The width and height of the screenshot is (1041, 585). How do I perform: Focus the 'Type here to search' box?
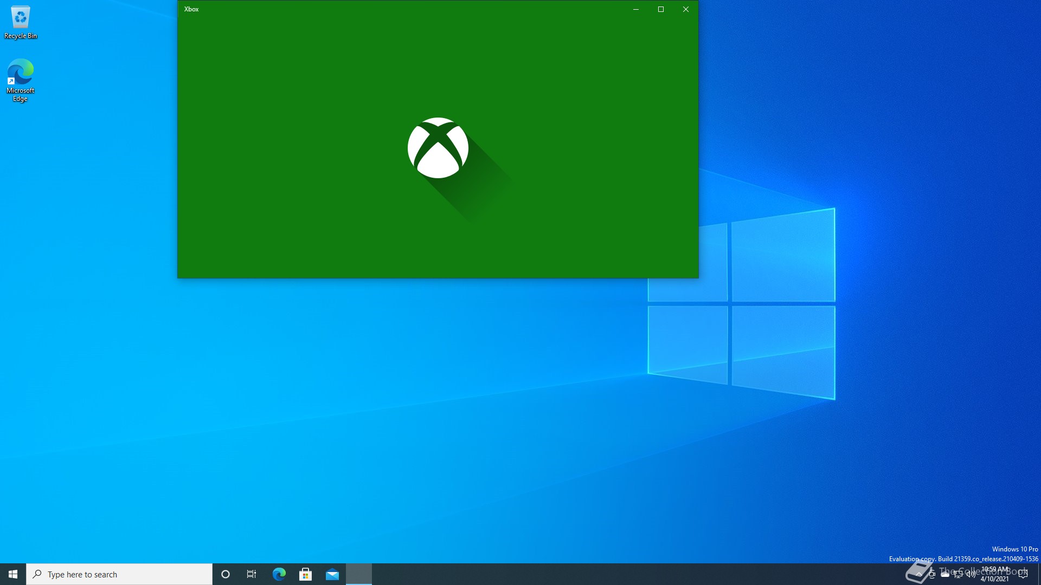[119, 574]
